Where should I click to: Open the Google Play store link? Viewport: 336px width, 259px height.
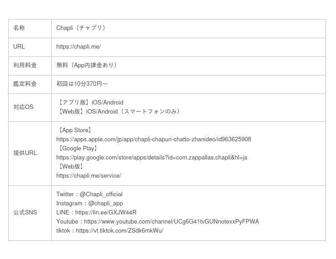152,158
